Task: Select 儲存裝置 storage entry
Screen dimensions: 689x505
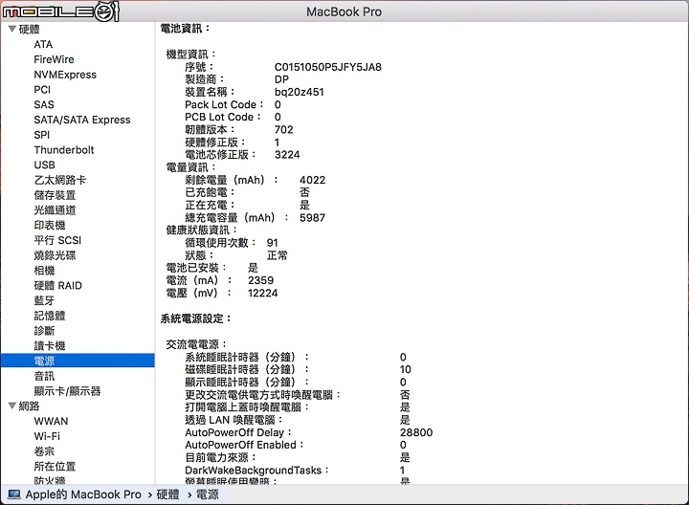Action: [x=55, y=195]
